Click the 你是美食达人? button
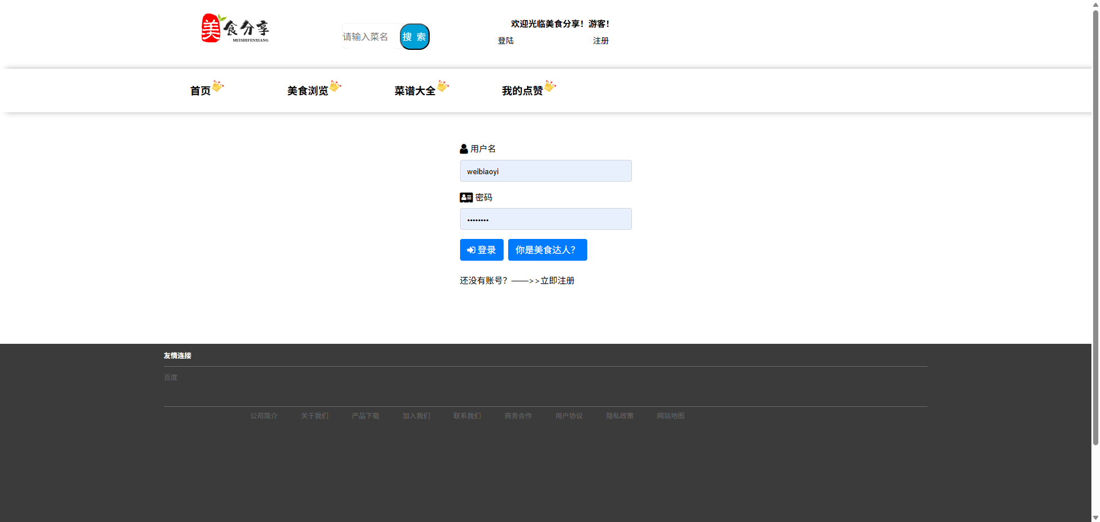Viewport: 1100px width, 522px height. [548, 250]
